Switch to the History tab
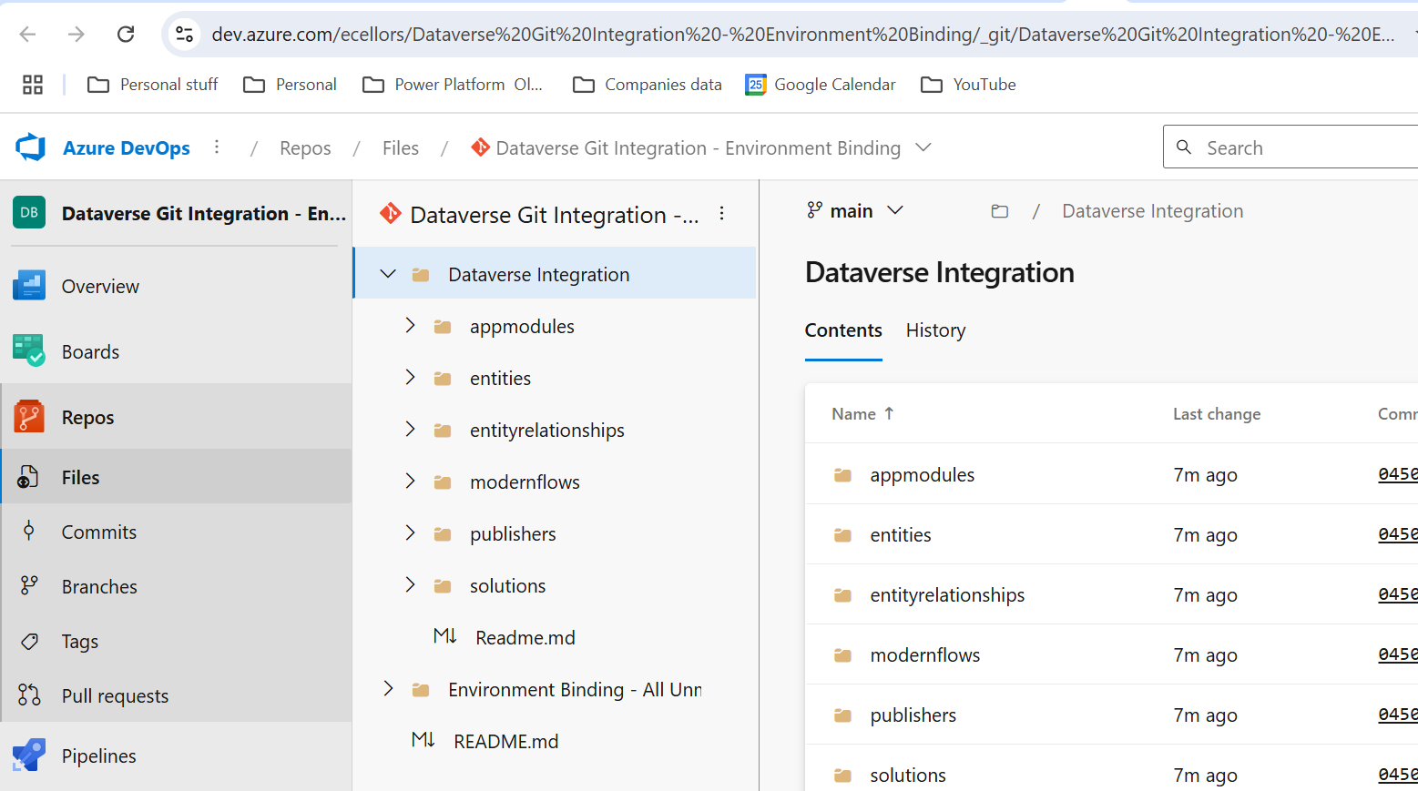 pyautogui.click(x=935, y=330)
